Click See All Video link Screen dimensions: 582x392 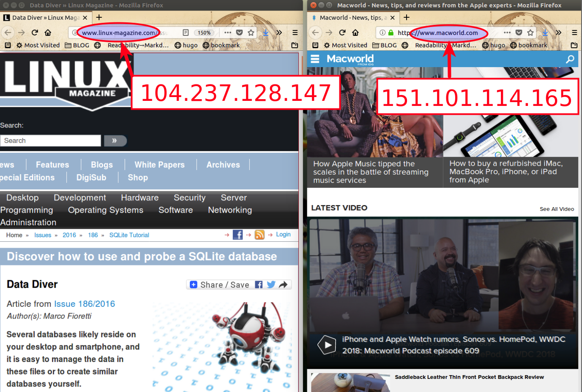point(557,209)
